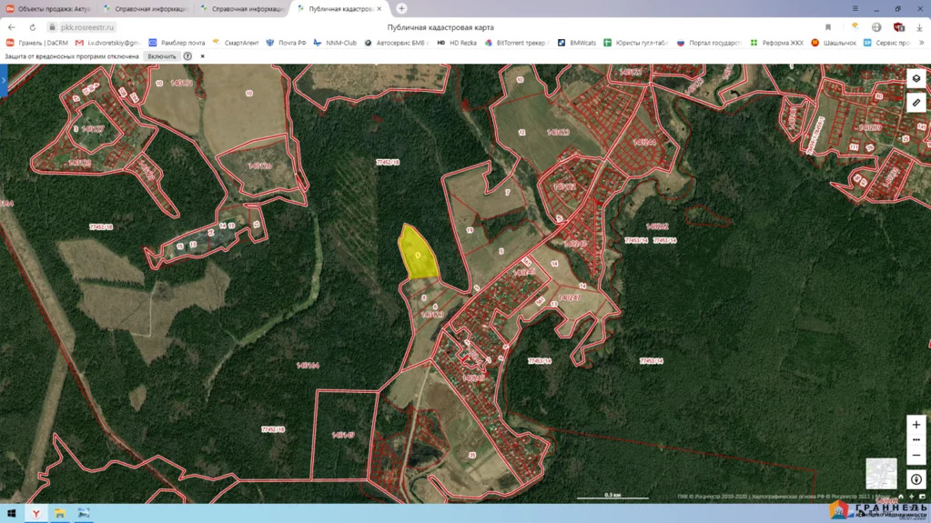The image size is (931, 523).
Task: Switch basemap using the minimap thumbnail
Action: point(880,473)
